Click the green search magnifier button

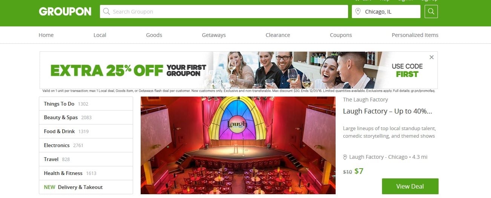pos(431,11)
